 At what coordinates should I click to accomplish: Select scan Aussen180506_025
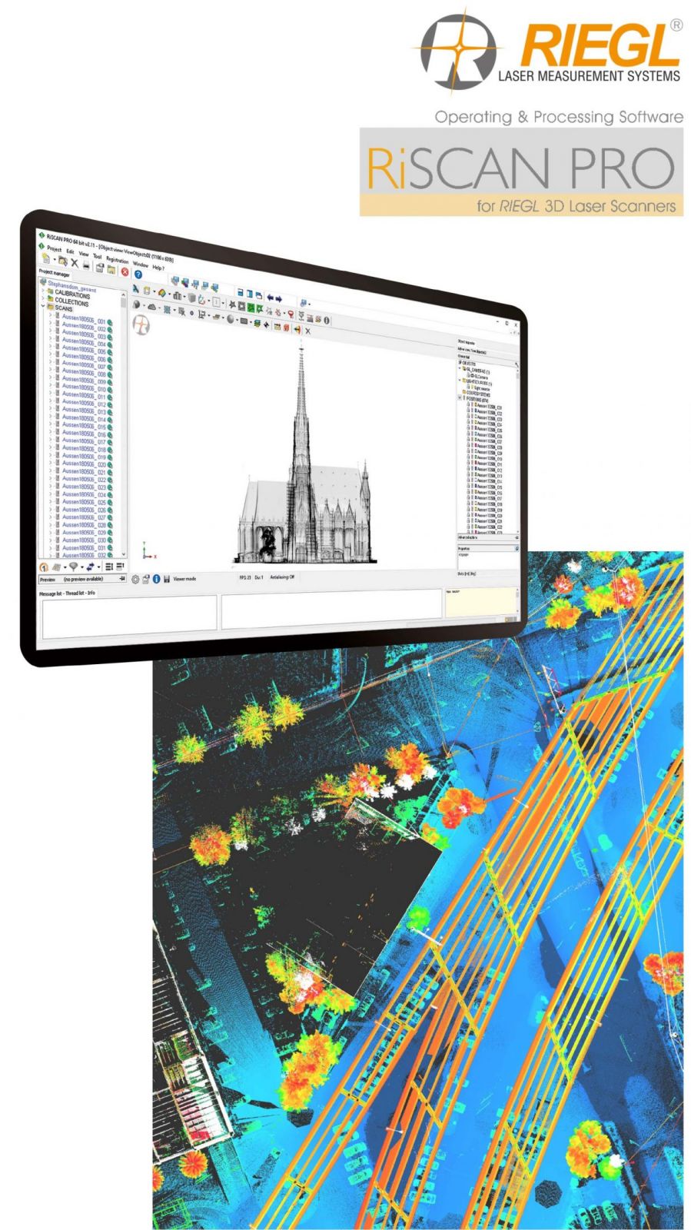coord(84,502)
